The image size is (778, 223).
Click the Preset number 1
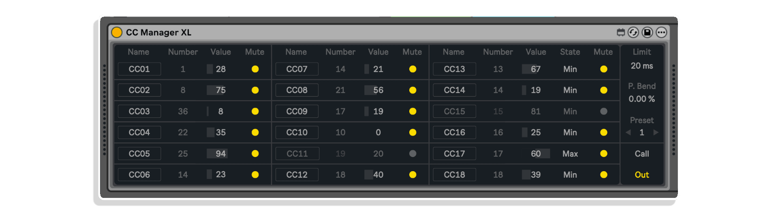coord(642,132)
